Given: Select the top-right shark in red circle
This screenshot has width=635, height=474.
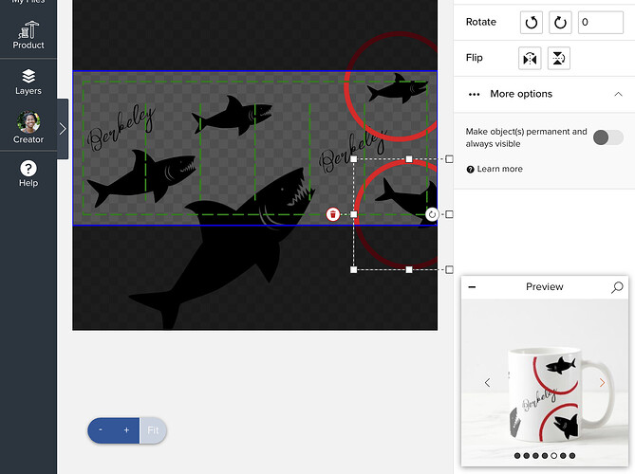Looking at the screenshot, I should [x=398, y=88].
